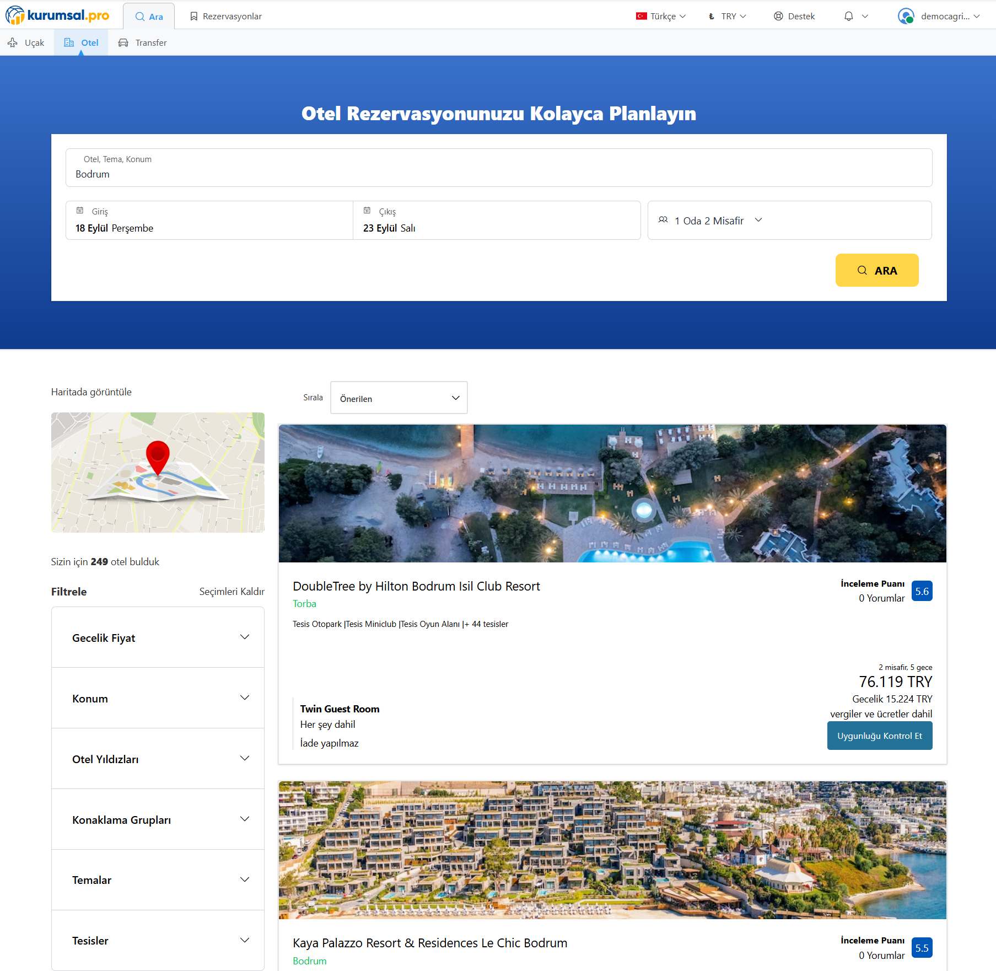The image size is (996, 971).
Task: Click the airplane icon
Action: pyautogui.click(x=13, y=42)
